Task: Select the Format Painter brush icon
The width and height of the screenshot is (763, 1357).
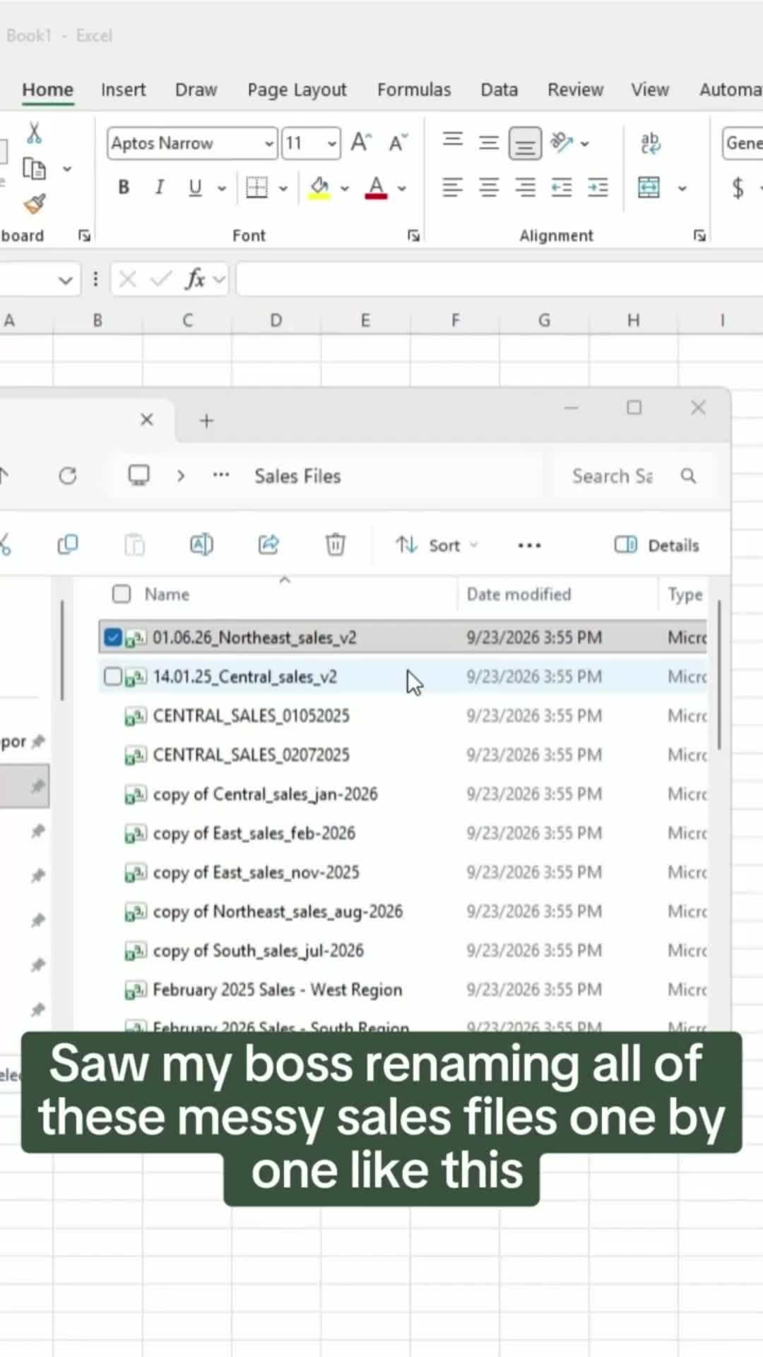Action: pyautogui.click(x=34, y=204)
